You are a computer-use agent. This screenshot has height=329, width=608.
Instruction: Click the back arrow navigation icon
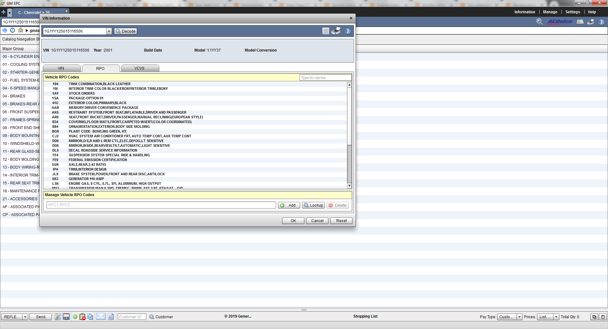(4, 30)
